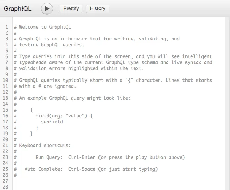Viewport: 230px width, 190px height.
Task: Click the closing brace on line 19
Action: [31, 134]
